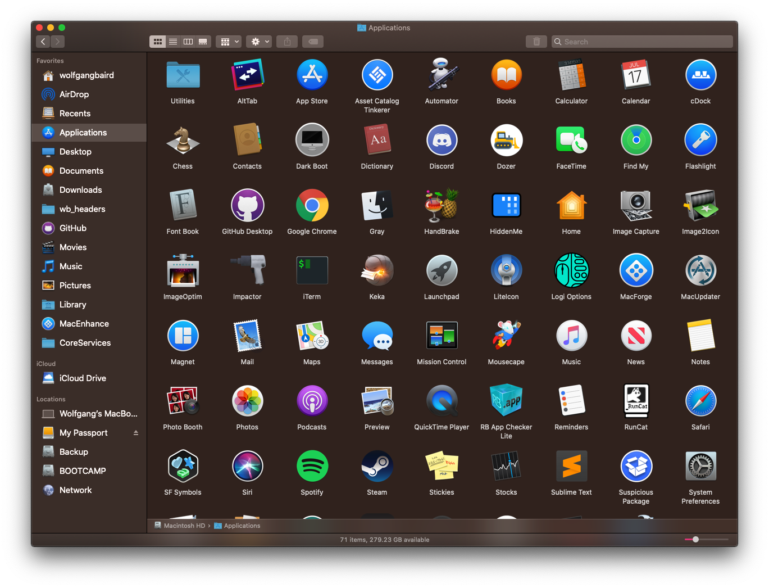This screenshot has width=769, height=588.
Task: Select Asset Catalog Tinkerer app
Action: [377, 75]
